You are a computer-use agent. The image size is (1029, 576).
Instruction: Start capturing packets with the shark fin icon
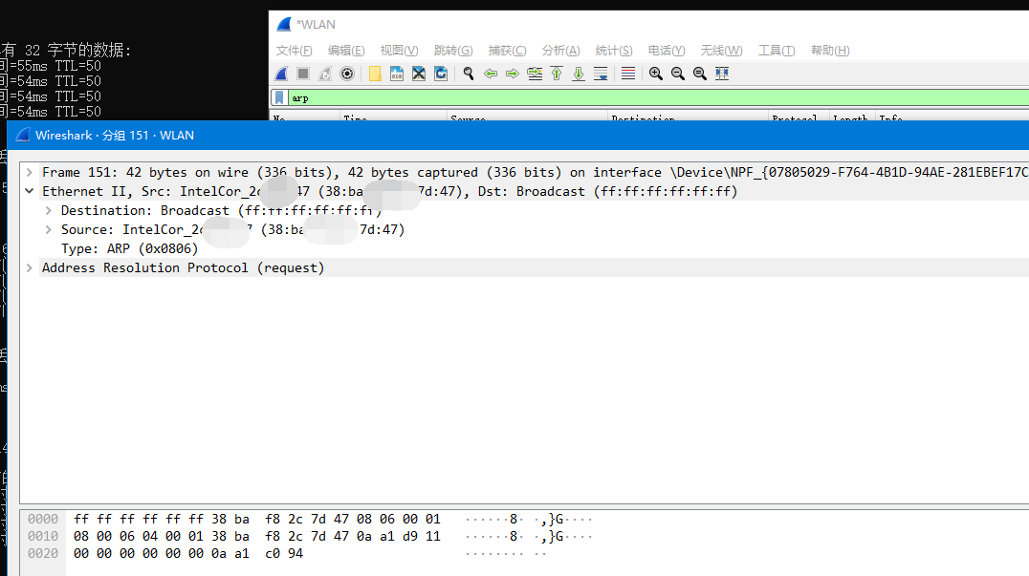tap(281, 74)
